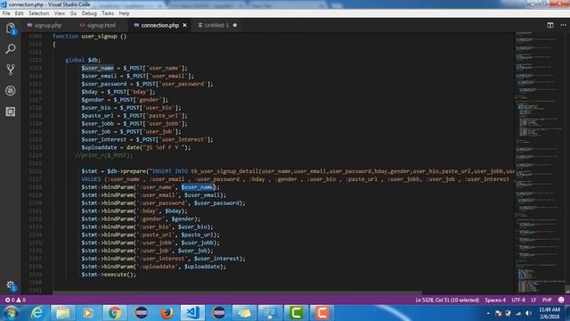Open the Extensions view in activity bar
This screenshot has height=321, width=570.
coord(11,111)
